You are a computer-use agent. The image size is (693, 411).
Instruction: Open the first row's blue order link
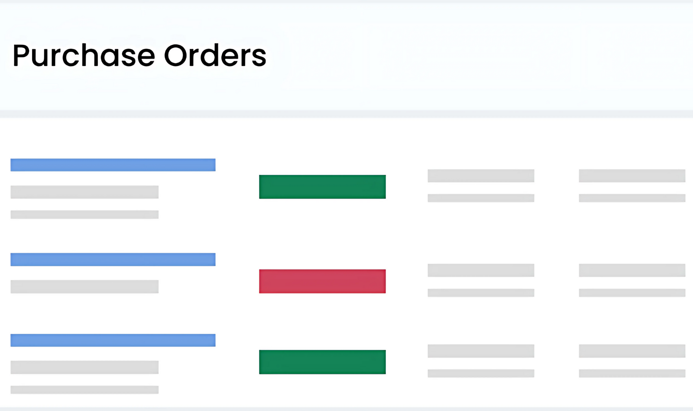point(113,165)
